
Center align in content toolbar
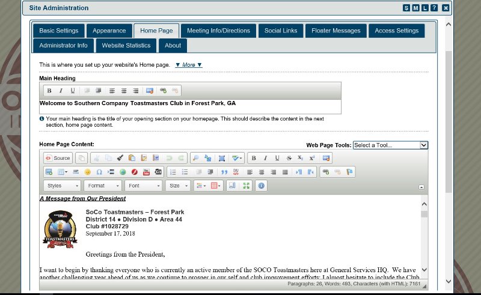[262, 172]
